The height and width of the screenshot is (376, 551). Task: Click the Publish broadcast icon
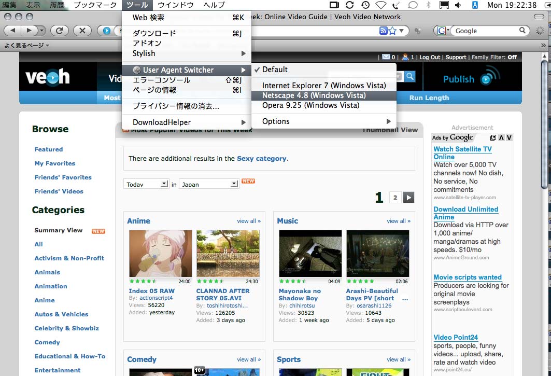click(490, 76)
